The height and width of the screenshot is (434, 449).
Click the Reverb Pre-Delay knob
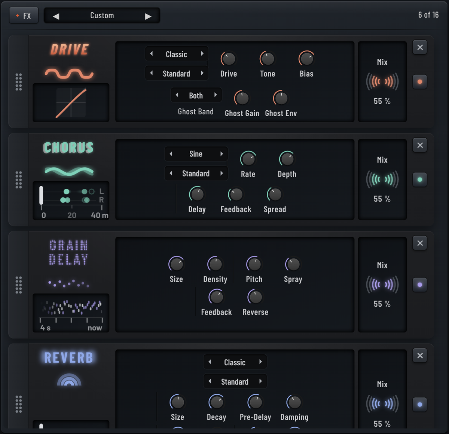[x=256, y=402]
